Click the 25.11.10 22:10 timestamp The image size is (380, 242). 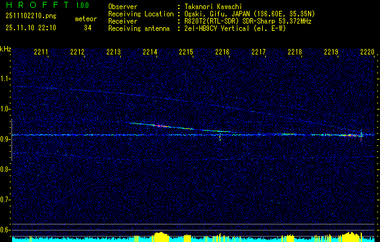coord(30,28)
